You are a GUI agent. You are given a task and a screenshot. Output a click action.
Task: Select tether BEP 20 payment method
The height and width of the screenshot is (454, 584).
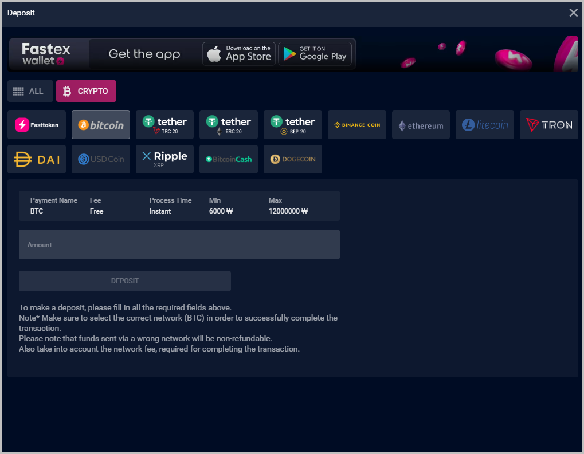293,125
